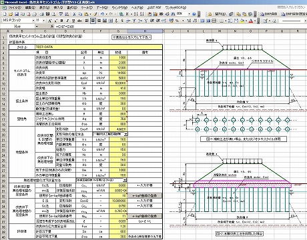Select the yellow TEST-DATA title cell

pos(99,47)
